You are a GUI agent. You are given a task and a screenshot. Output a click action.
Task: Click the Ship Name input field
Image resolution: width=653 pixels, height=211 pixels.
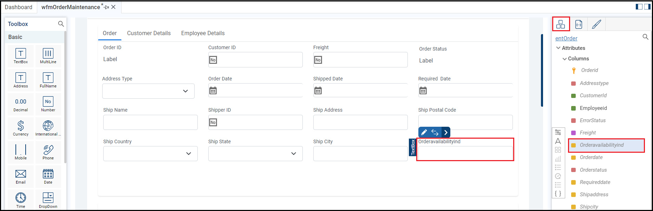pyautogui.click(x=150, y=123)
